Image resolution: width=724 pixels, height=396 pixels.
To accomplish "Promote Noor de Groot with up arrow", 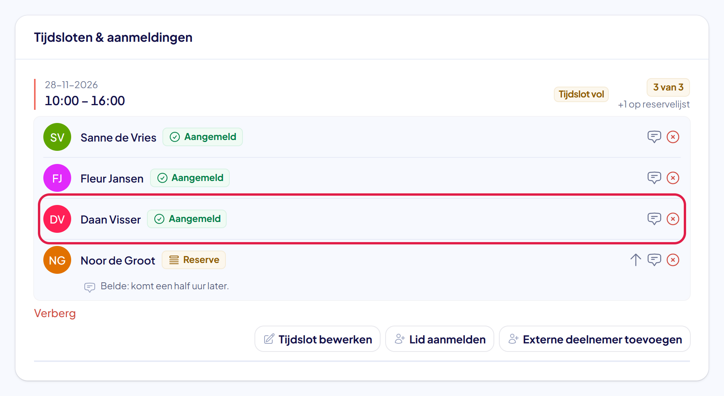I will [635, 260].
